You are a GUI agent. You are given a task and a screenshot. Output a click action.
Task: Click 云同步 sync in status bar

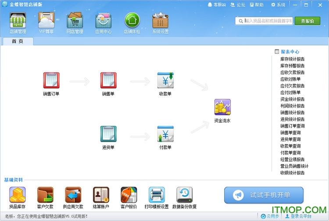point(270,216)
